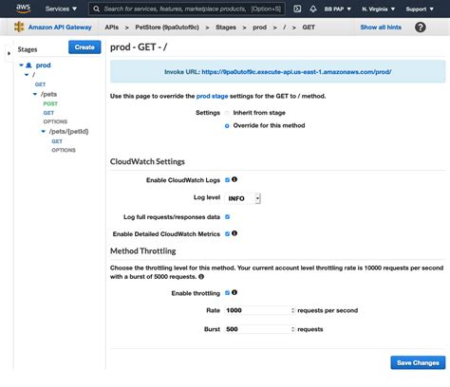Collapse the root / resource node
The image size is (450, 387).
point(27,75)
